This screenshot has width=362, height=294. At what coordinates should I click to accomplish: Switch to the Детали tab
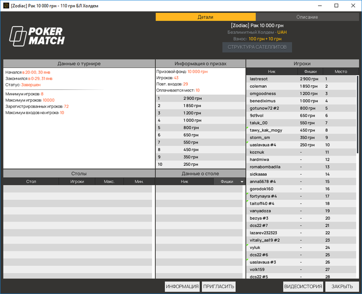pos(205,17)
